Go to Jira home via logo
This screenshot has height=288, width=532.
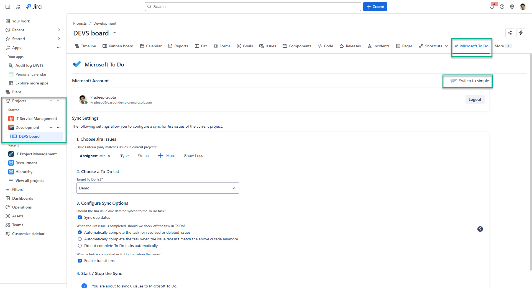[x=34, y=7]
